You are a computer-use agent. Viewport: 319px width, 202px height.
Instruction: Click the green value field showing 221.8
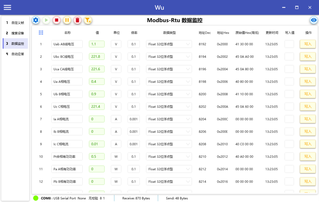(x=97, y=56)
